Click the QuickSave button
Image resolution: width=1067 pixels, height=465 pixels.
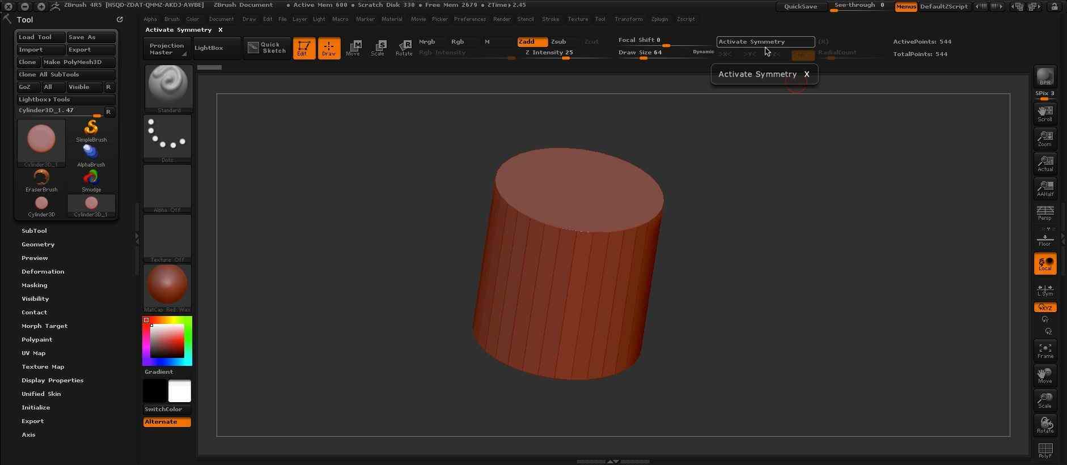(801, 7)
